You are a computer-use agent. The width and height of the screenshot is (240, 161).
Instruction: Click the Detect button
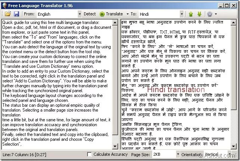pos(90,14)
